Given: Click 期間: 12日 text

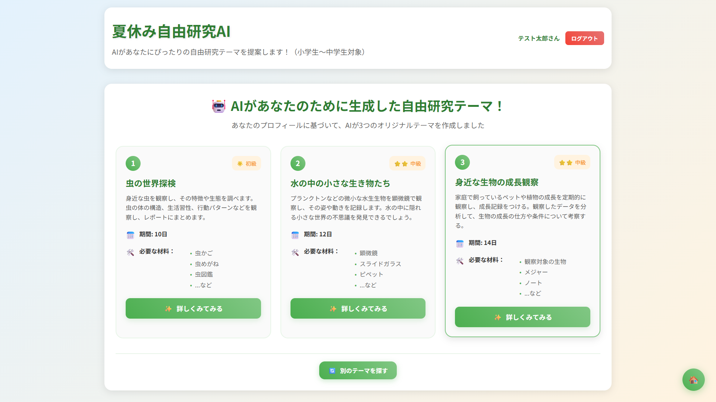Looking at the screenshot, I should click(x=318, y=234).
